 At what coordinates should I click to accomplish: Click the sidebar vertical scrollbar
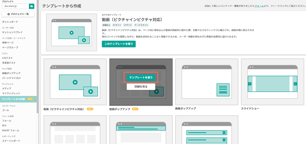(x=38, y=57)
